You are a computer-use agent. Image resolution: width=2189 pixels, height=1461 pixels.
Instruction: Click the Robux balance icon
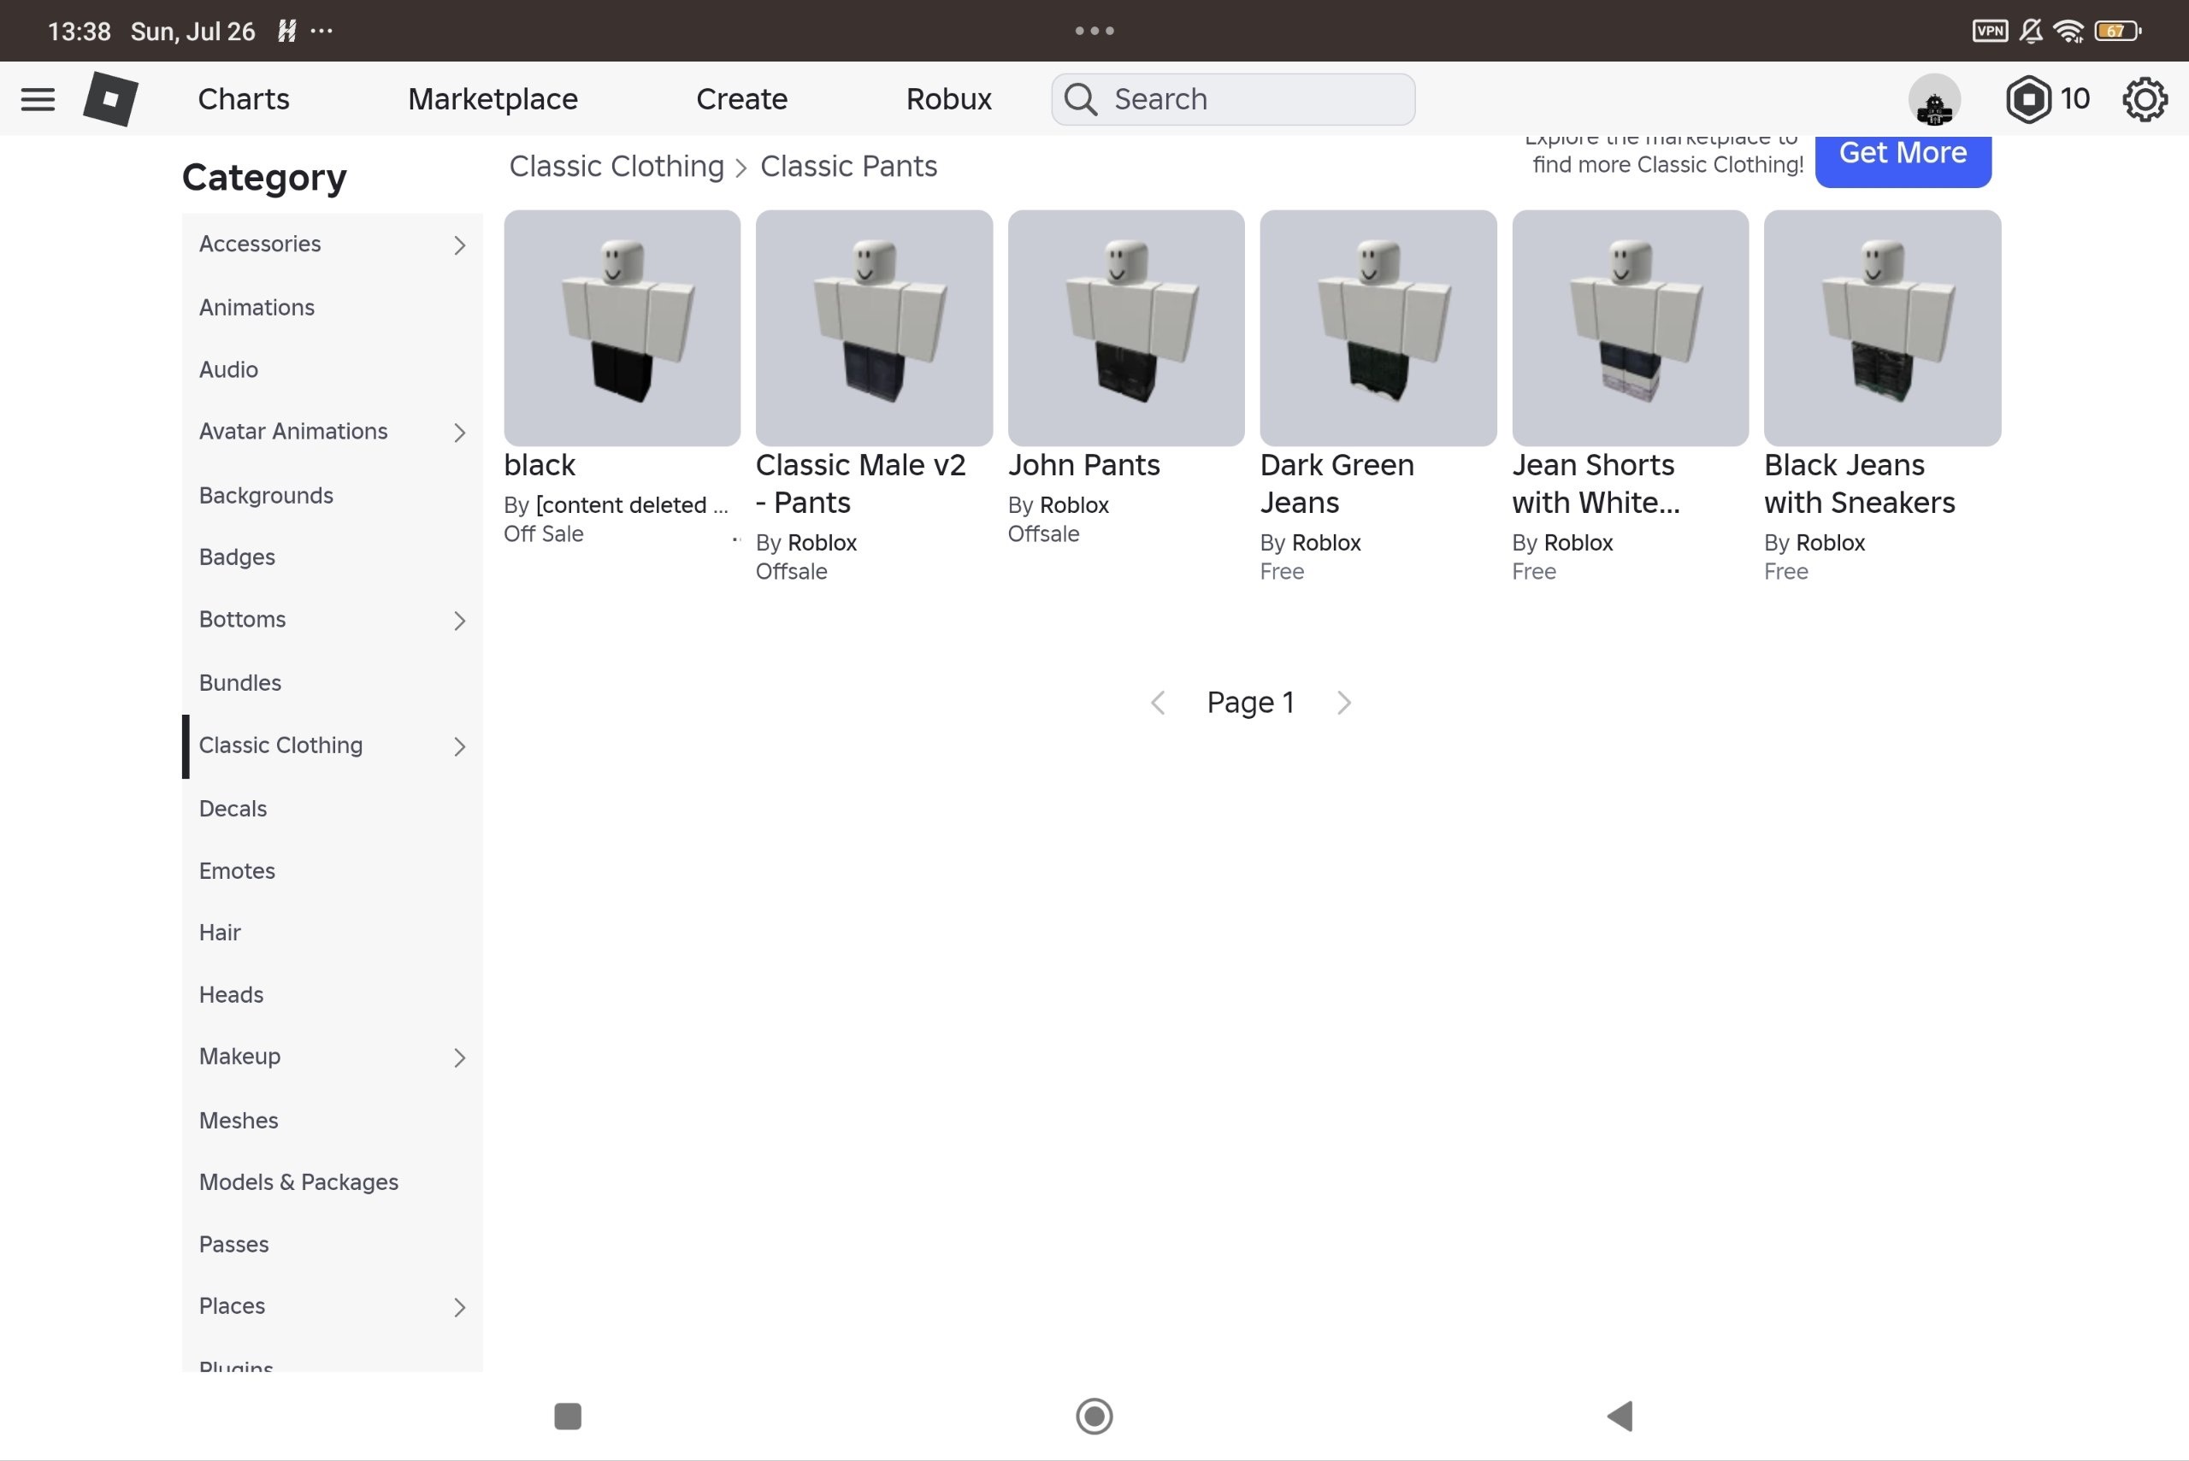tap(2027, 99)
